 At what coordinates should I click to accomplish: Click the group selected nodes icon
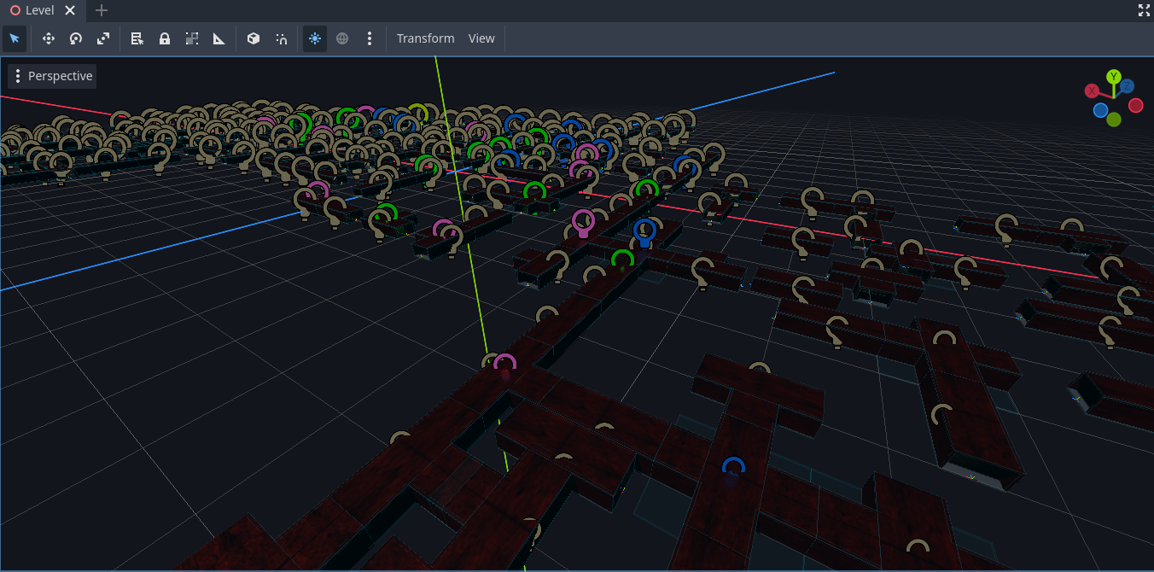pos(192,38)
